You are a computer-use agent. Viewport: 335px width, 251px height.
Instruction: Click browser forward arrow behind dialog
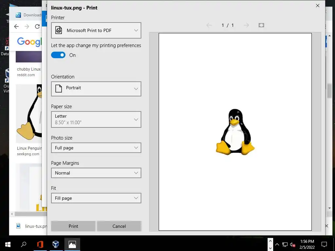click(x=27, y=26)
